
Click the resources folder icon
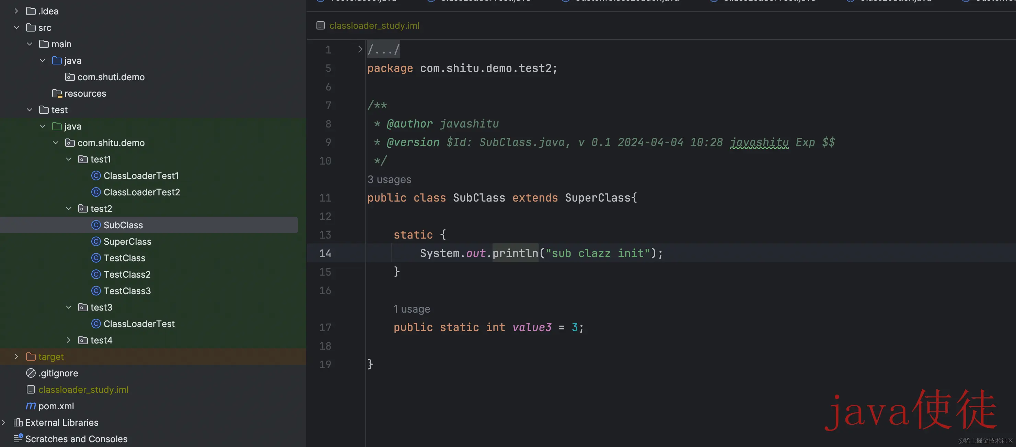(x=57, y=94)
